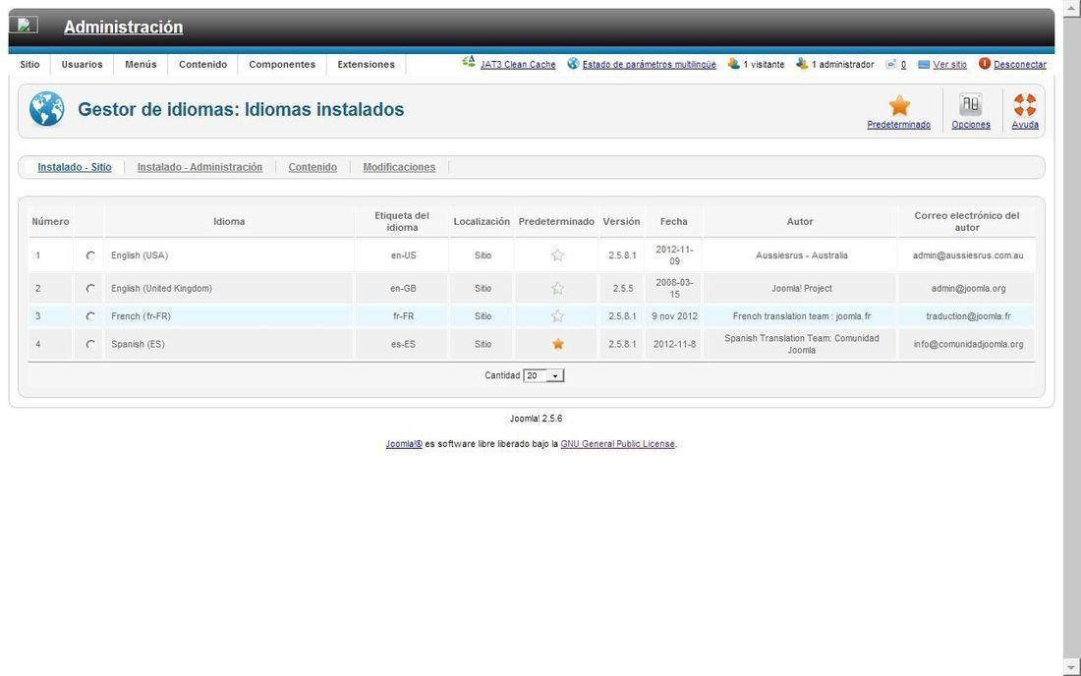Click French (fr-FR) default star
The image size is (1081, 676).
tap(558, 316)
